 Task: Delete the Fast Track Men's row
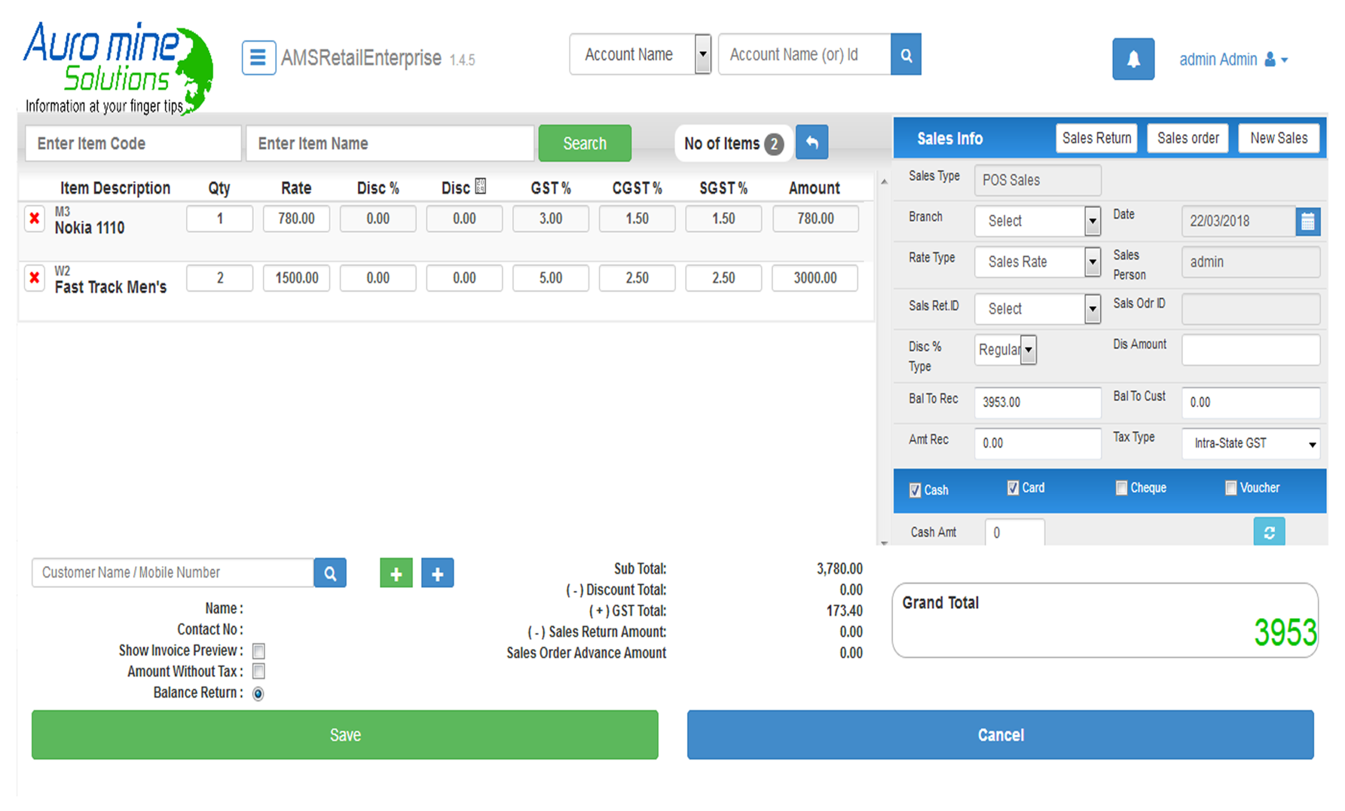coord(34,277)
